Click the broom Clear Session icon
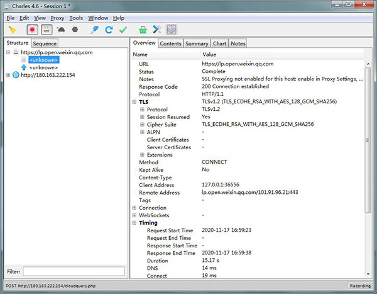 12,30
